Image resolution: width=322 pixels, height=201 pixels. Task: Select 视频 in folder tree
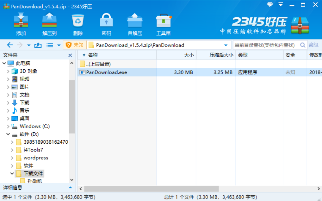click(24, 79)
